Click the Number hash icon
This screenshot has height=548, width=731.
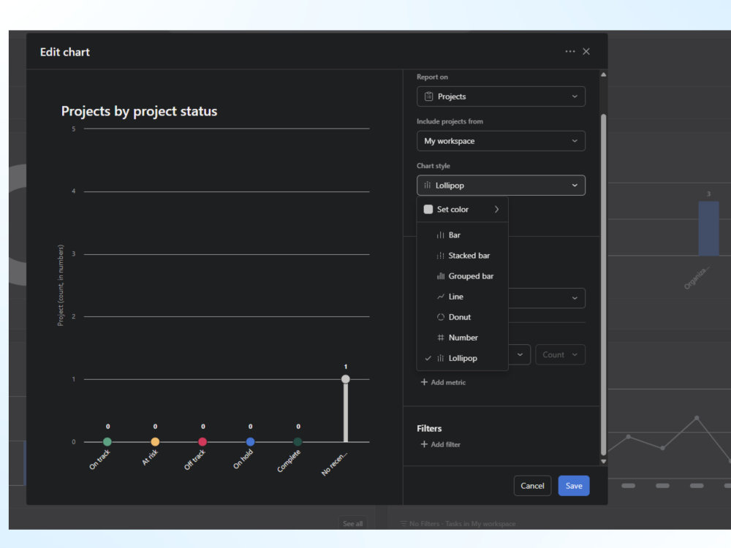point(440,338)
